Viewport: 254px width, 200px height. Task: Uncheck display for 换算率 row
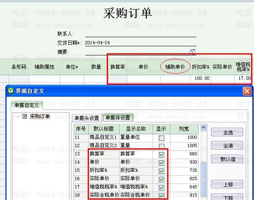click(x=161, y=154)
